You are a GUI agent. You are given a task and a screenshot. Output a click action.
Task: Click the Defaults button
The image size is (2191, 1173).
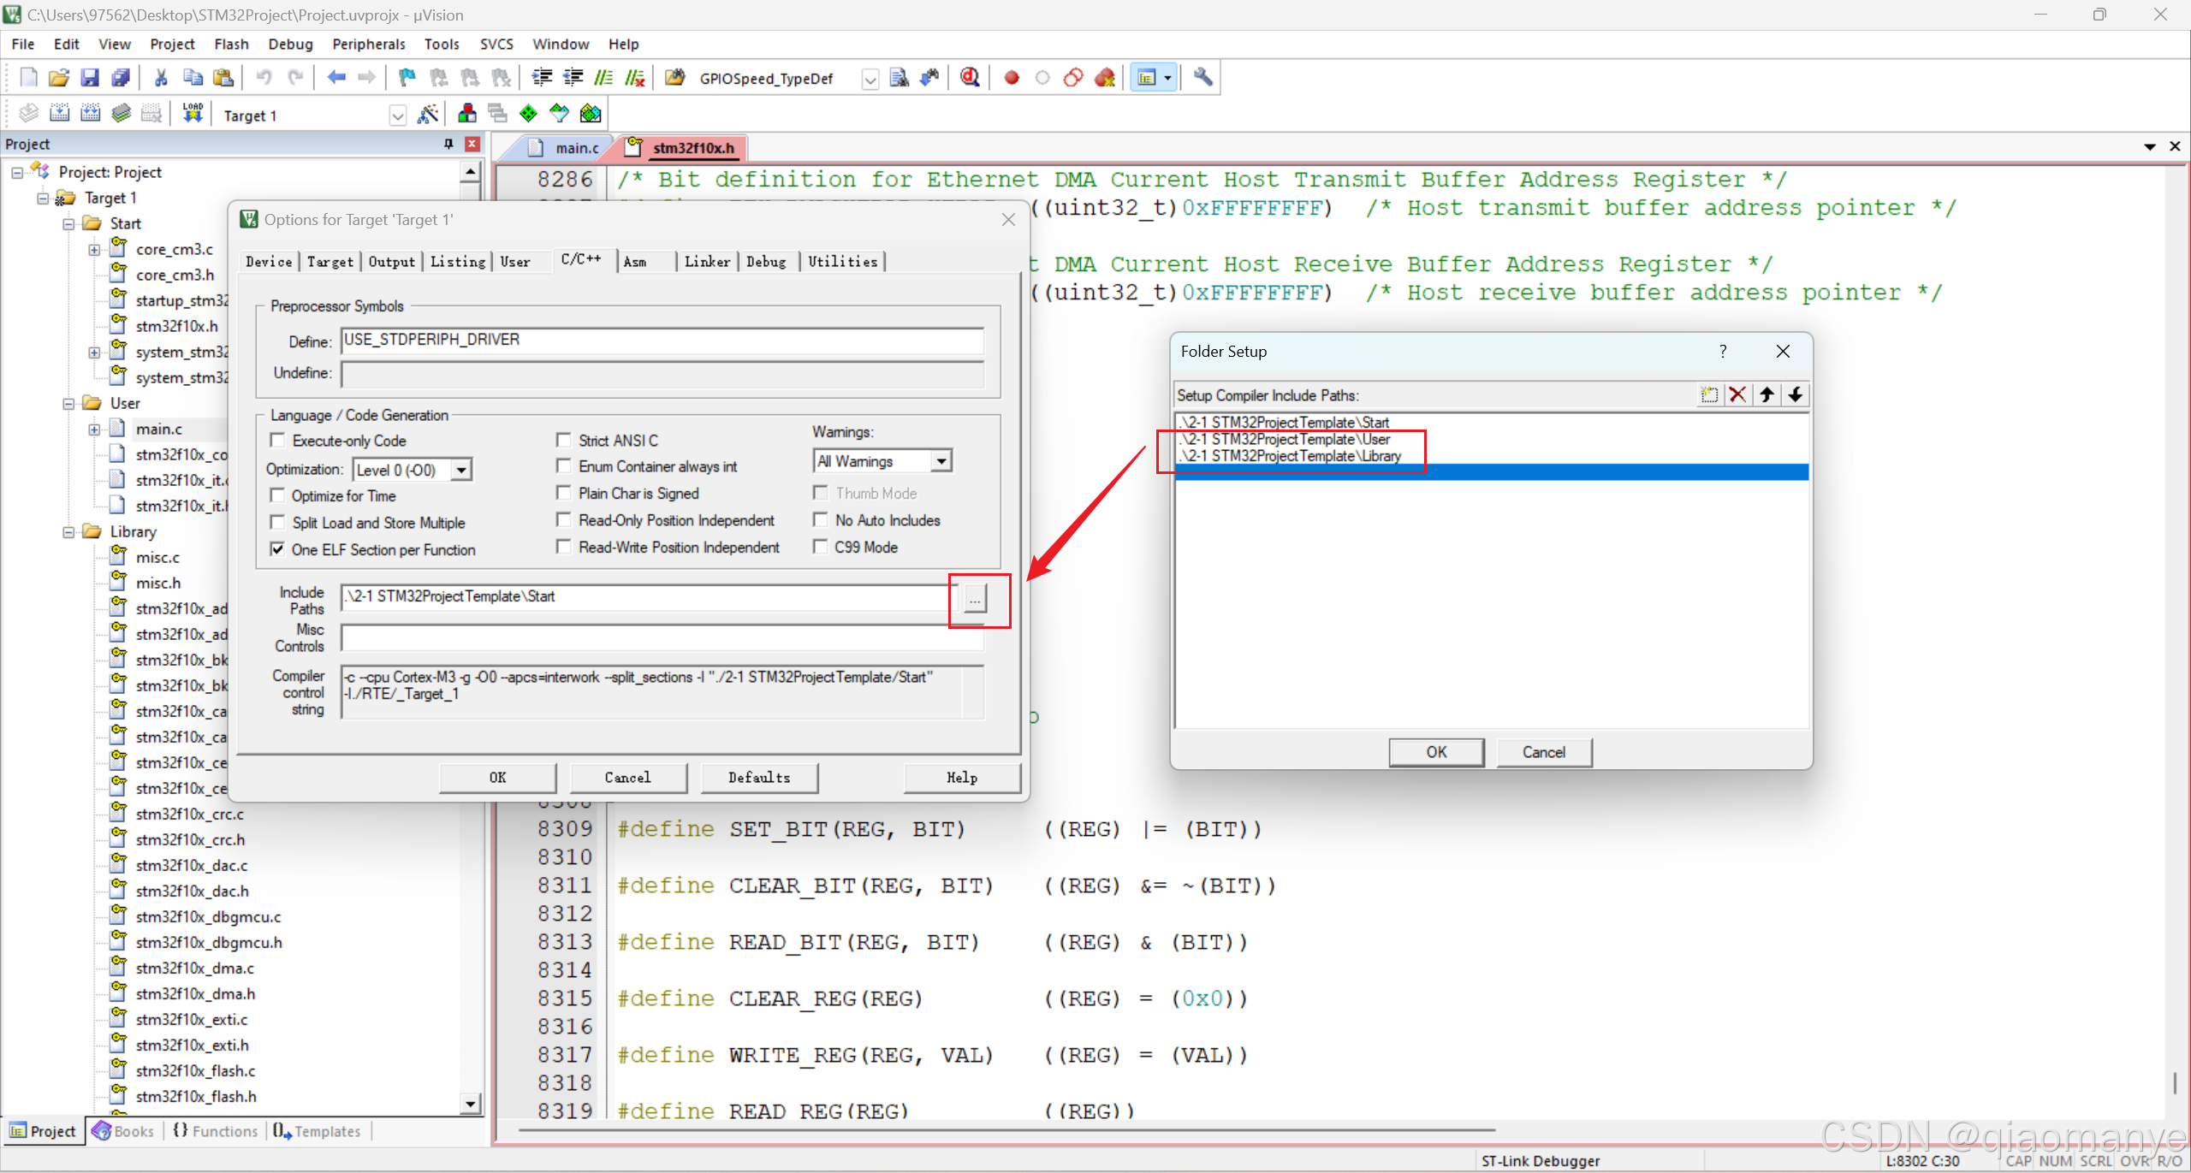pyautogui.click(x=758, y=777)
